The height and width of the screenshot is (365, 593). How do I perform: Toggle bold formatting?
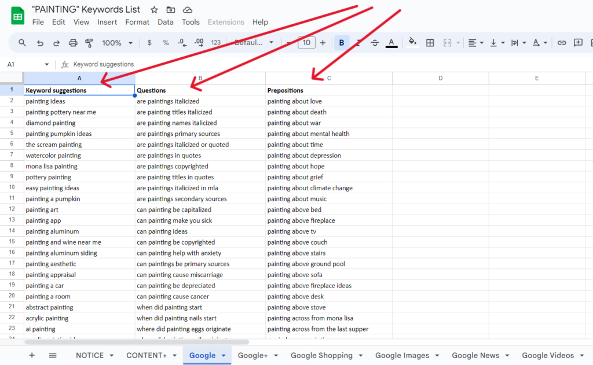coord(341,42)
